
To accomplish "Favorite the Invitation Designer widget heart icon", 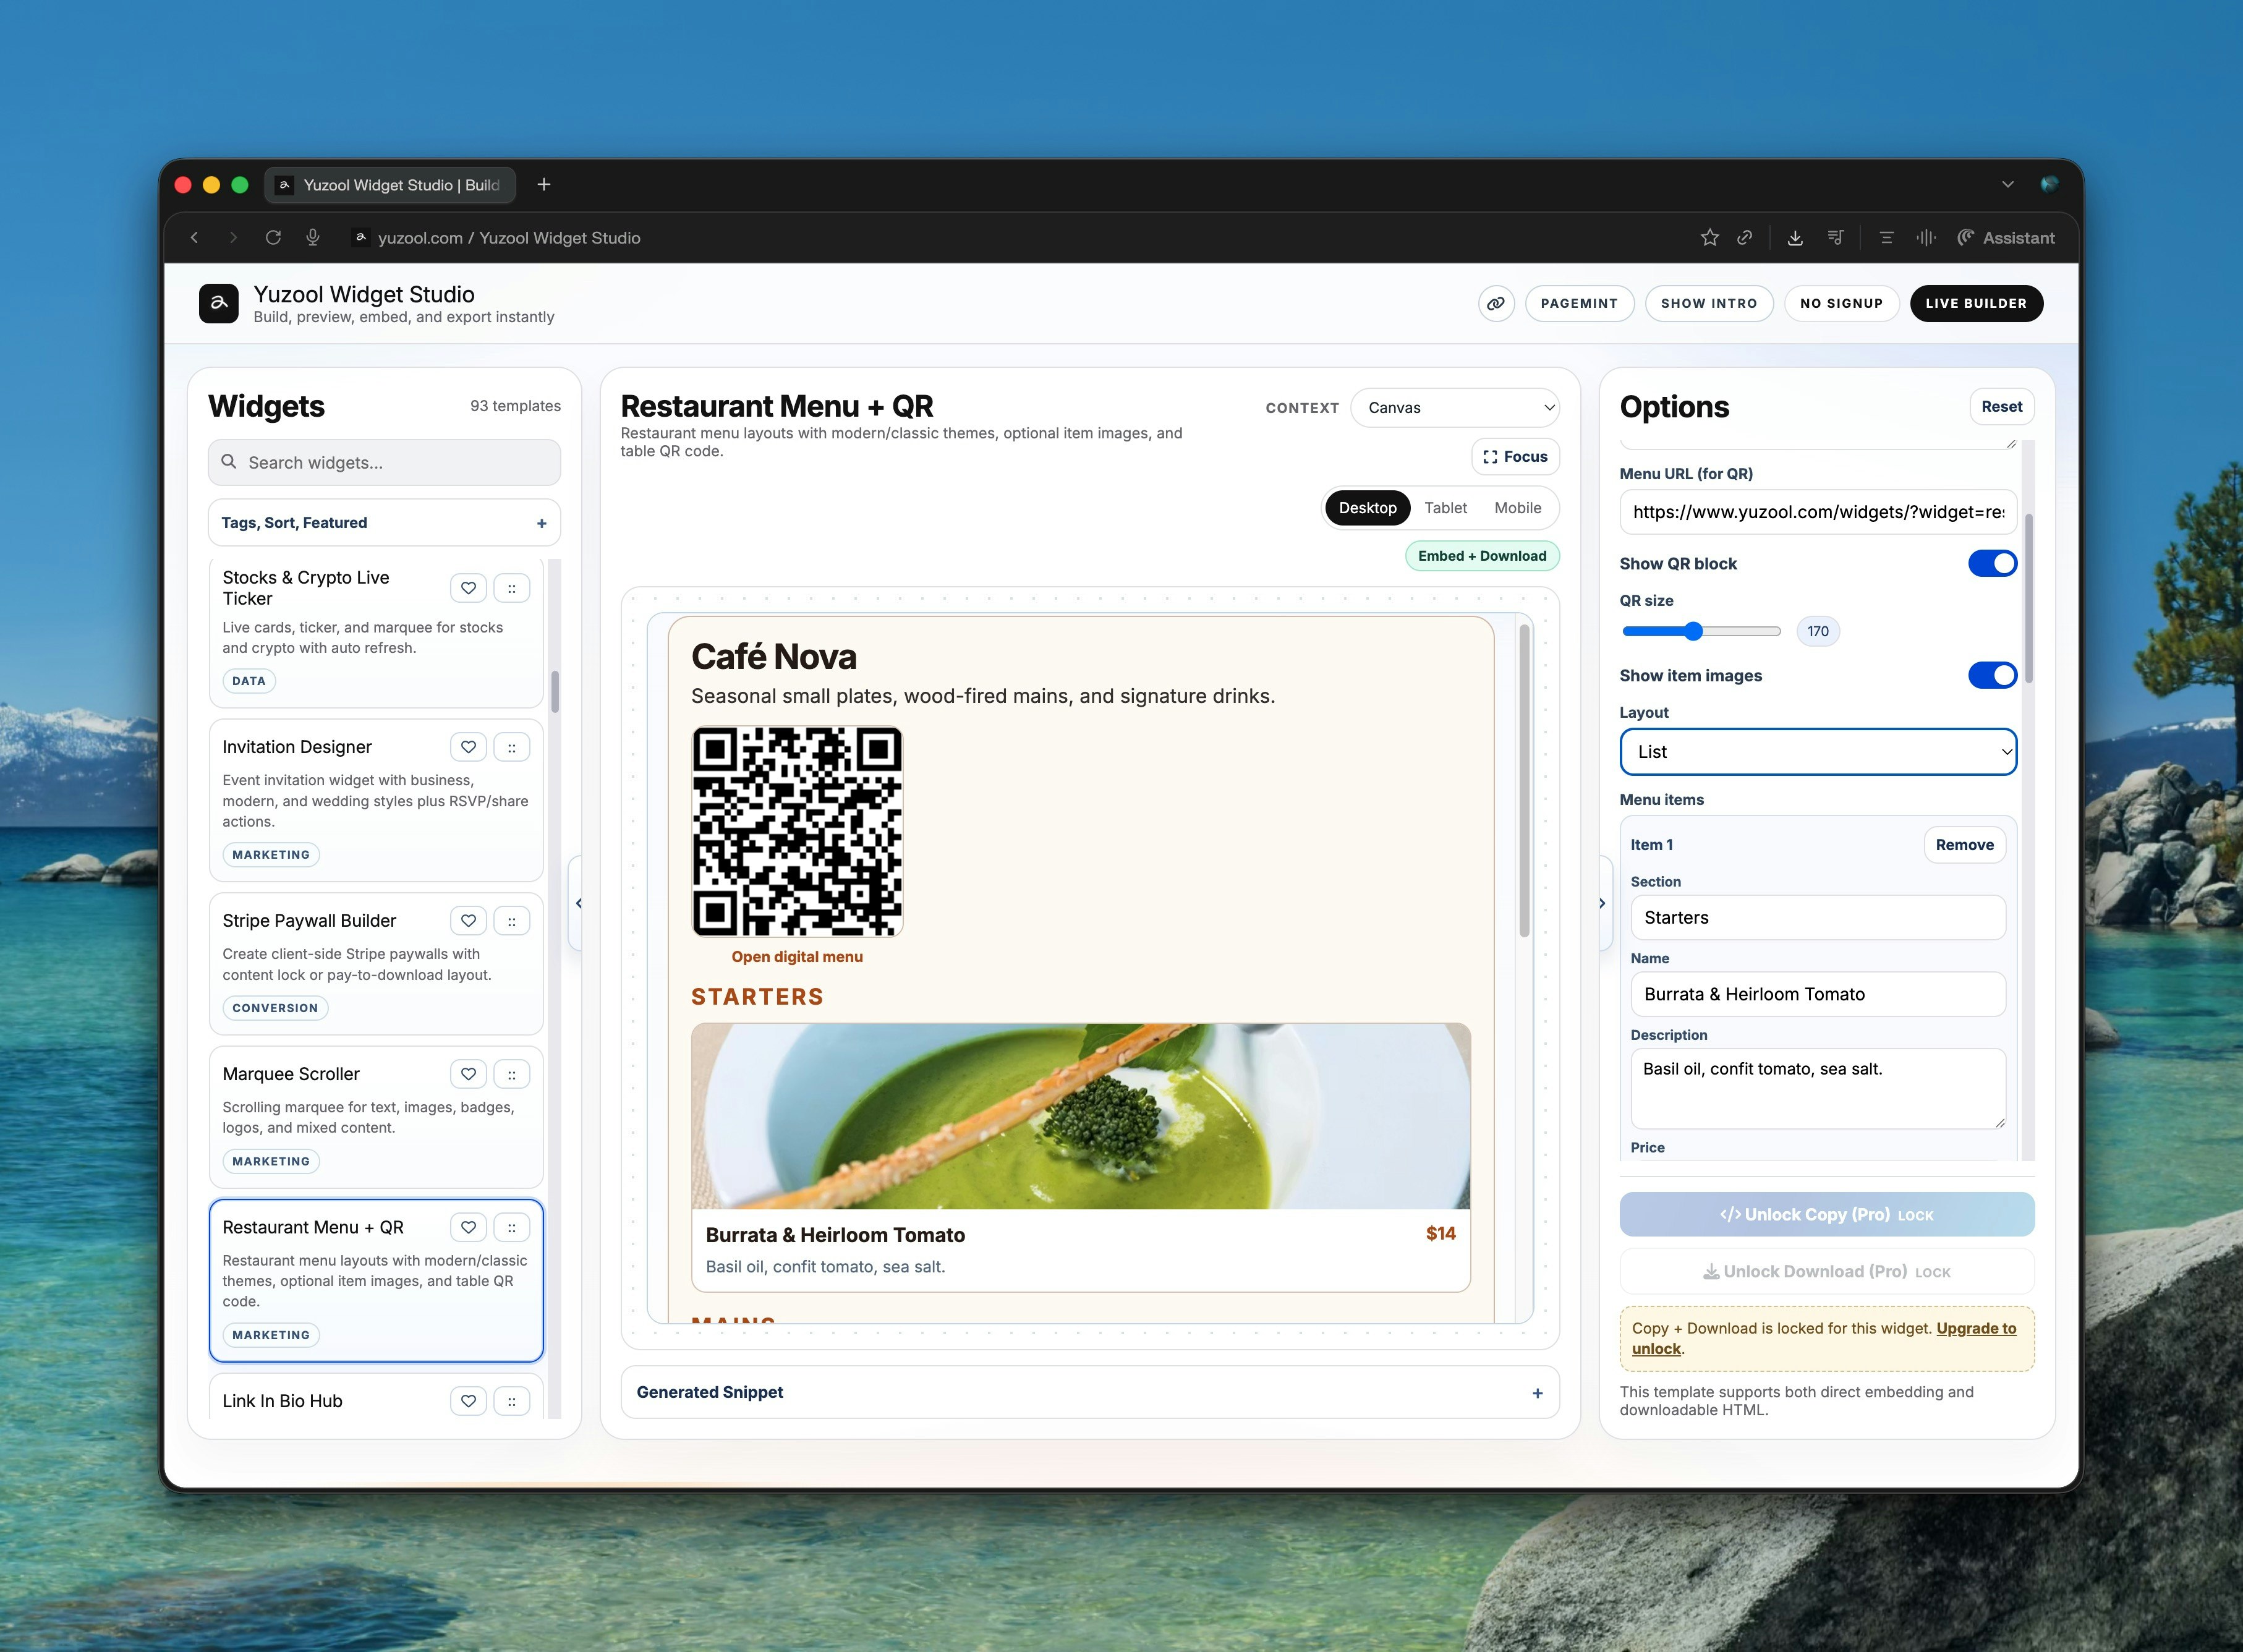I will click(x=468, y=747).
